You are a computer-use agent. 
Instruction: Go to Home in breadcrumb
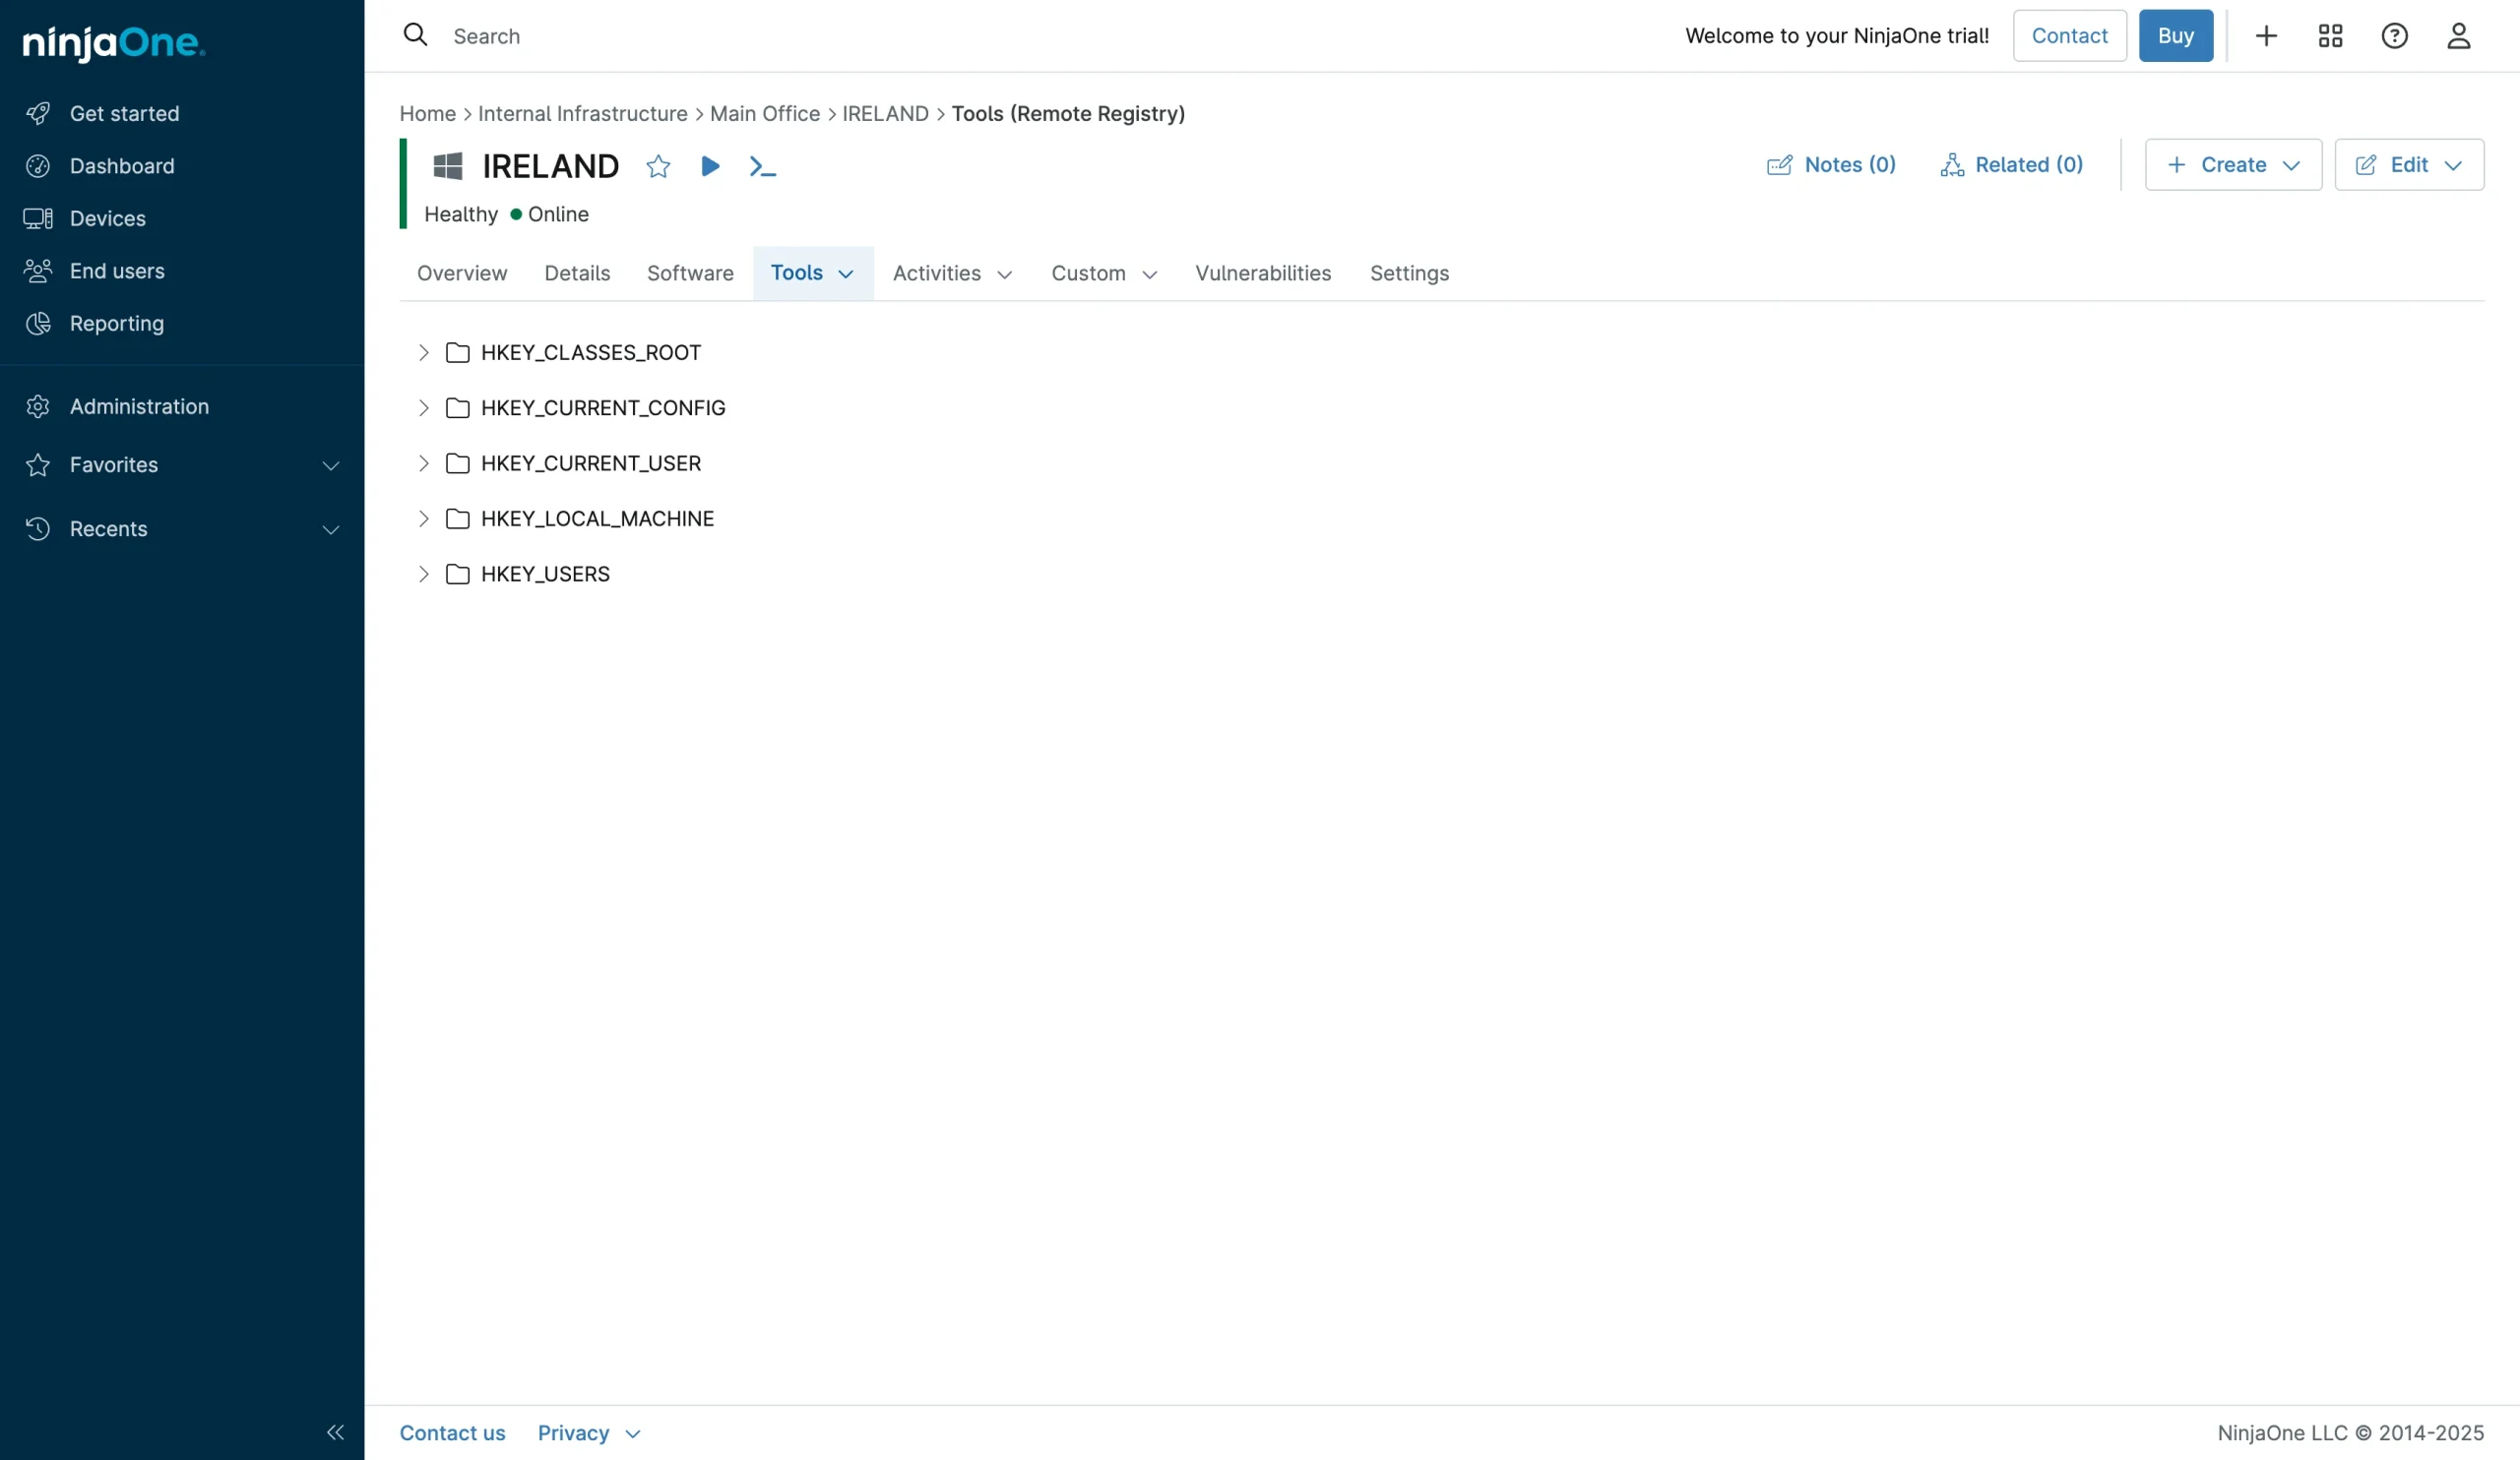point(427,114)
